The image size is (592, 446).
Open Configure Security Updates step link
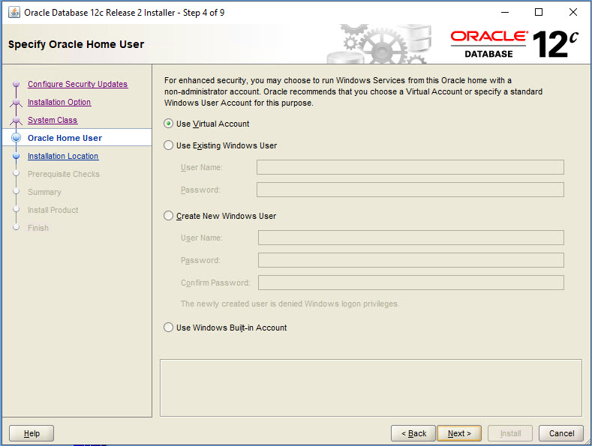tap(78, 84)
